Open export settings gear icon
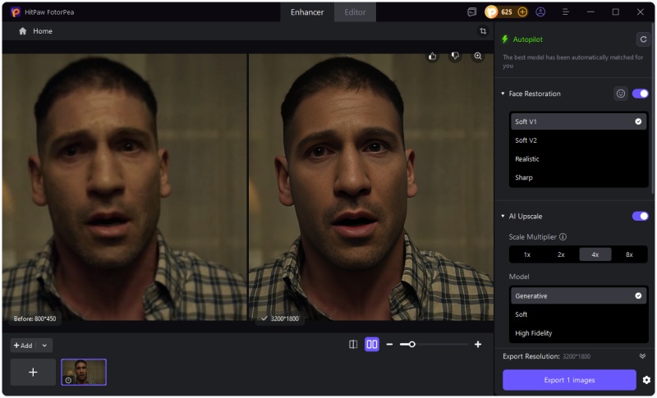 (646, 380)
